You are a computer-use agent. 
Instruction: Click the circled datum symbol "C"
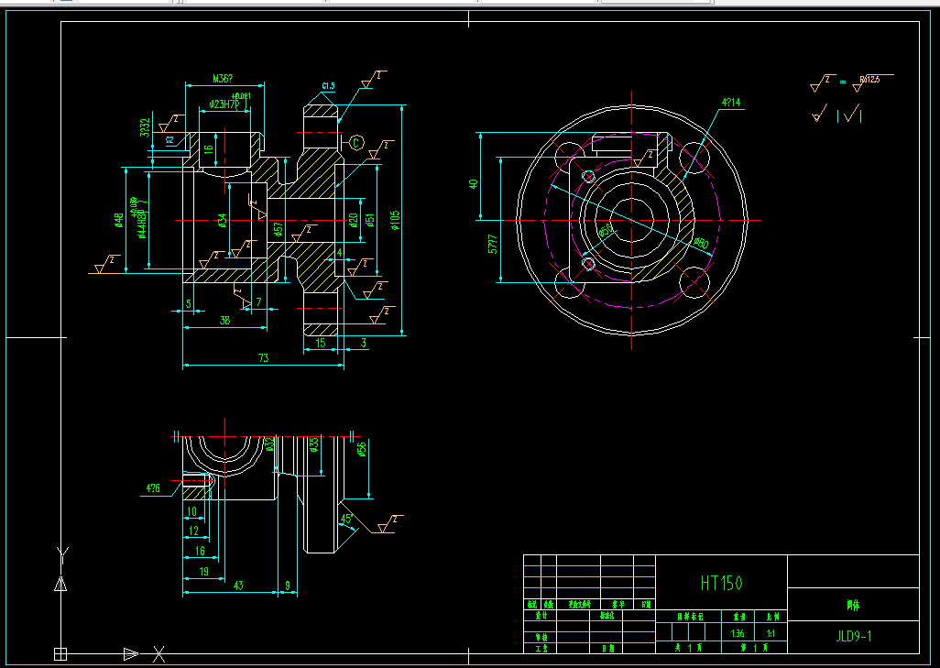click(x=356, y=143)
